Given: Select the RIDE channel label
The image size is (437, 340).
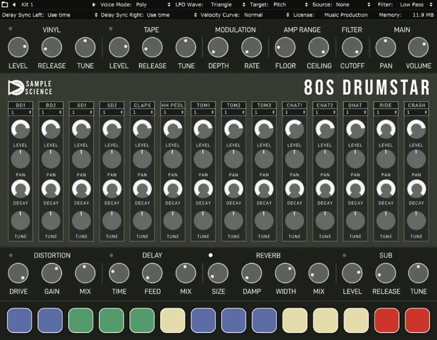Looking at the screenshot, I should point(386,105).
